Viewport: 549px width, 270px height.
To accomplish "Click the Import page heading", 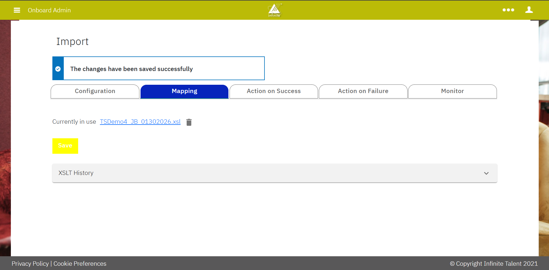I will pyautogui.click(x=72, y=42).
